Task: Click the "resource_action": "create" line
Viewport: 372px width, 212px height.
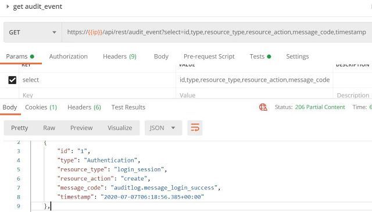Action: click(x=103, y=179)
